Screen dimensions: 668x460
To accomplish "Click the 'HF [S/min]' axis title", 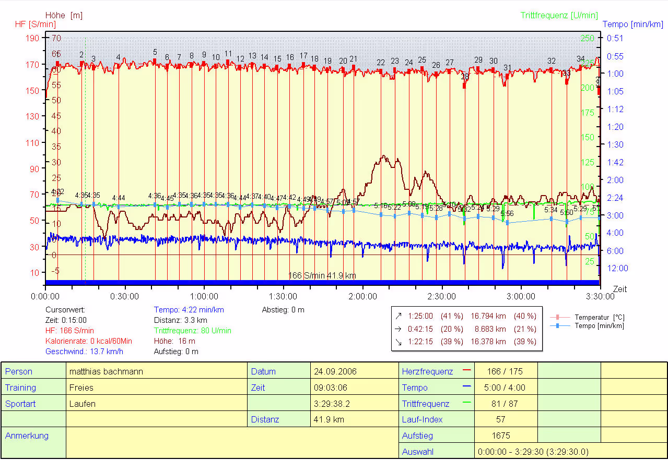I will coord(36,25).
